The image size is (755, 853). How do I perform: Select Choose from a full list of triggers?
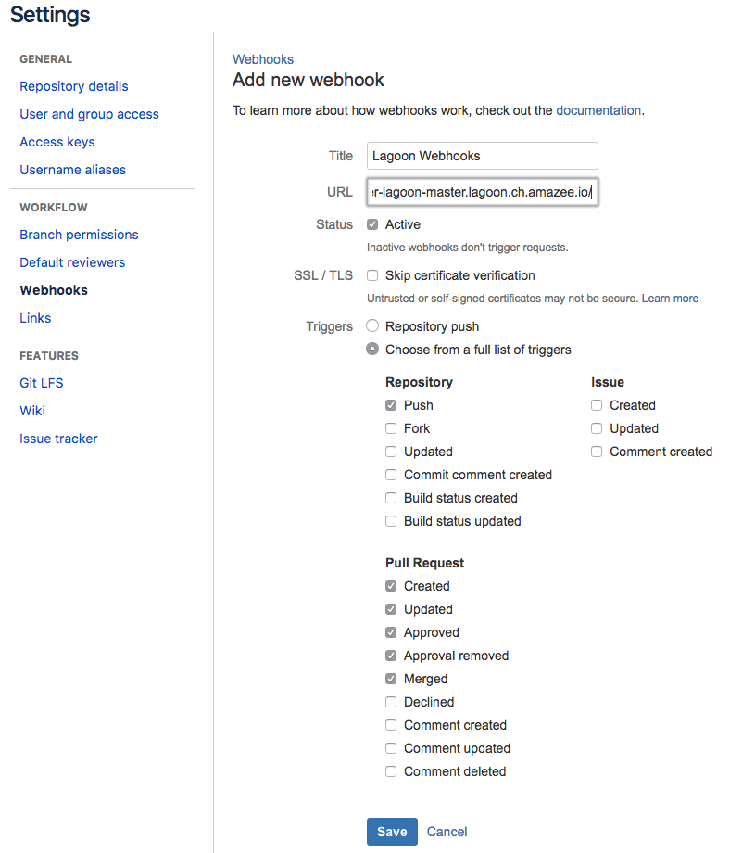pos(372,350)
